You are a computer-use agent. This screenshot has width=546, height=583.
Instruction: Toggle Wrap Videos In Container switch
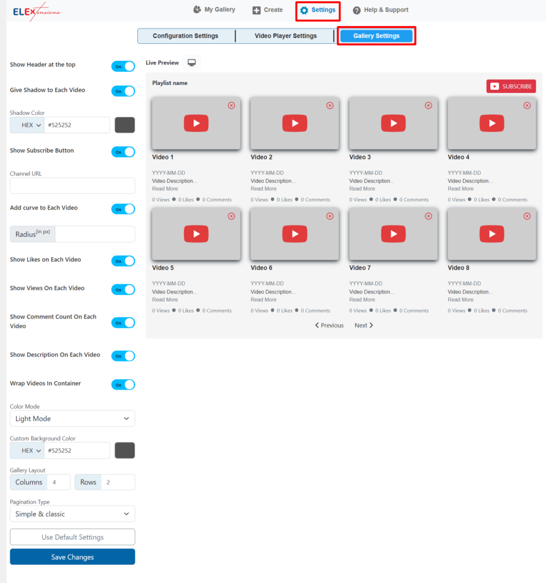coord(123,385)
